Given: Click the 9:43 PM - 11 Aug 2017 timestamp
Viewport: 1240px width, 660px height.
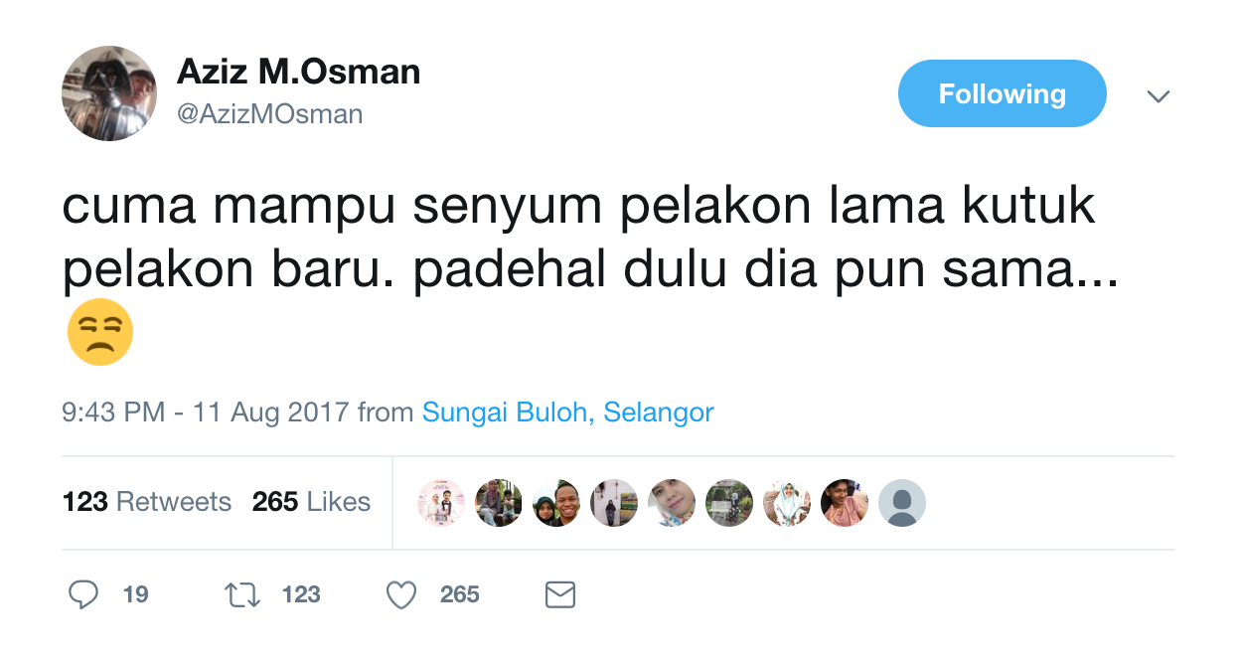Looking at the screenshot, I should [206, 412].
